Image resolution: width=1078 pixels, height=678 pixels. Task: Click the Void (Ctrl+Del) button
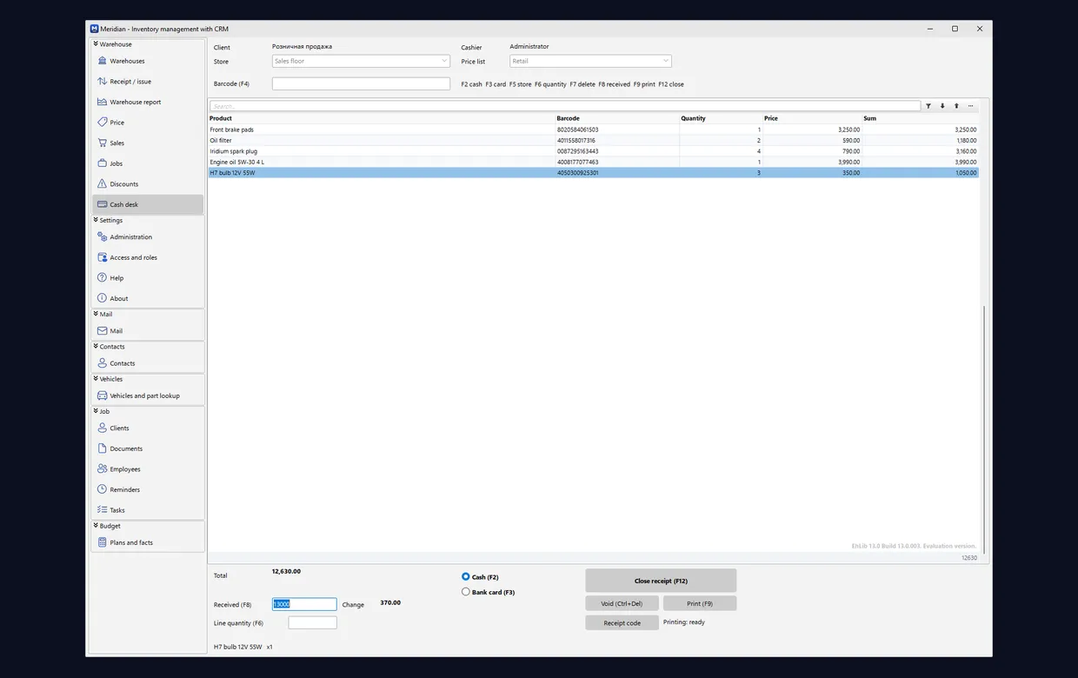[x=622, y=603]
